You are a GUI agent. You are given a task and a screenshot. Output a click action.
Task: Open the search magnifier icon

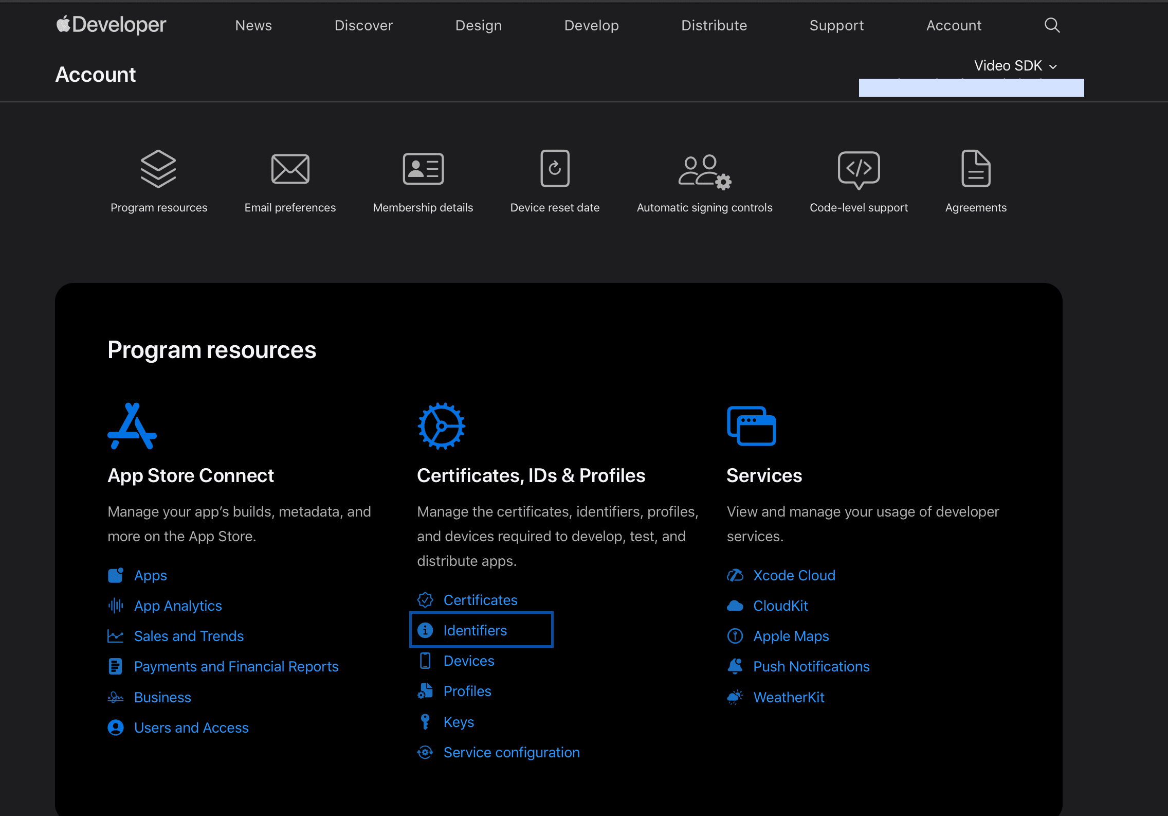(x=1052, y=25)
